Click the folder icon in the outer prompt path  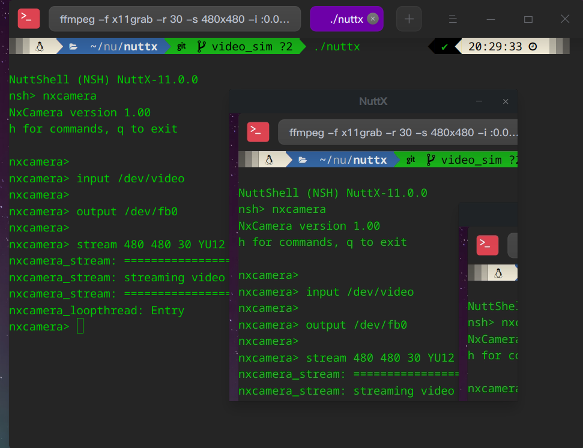pos(73,47)
